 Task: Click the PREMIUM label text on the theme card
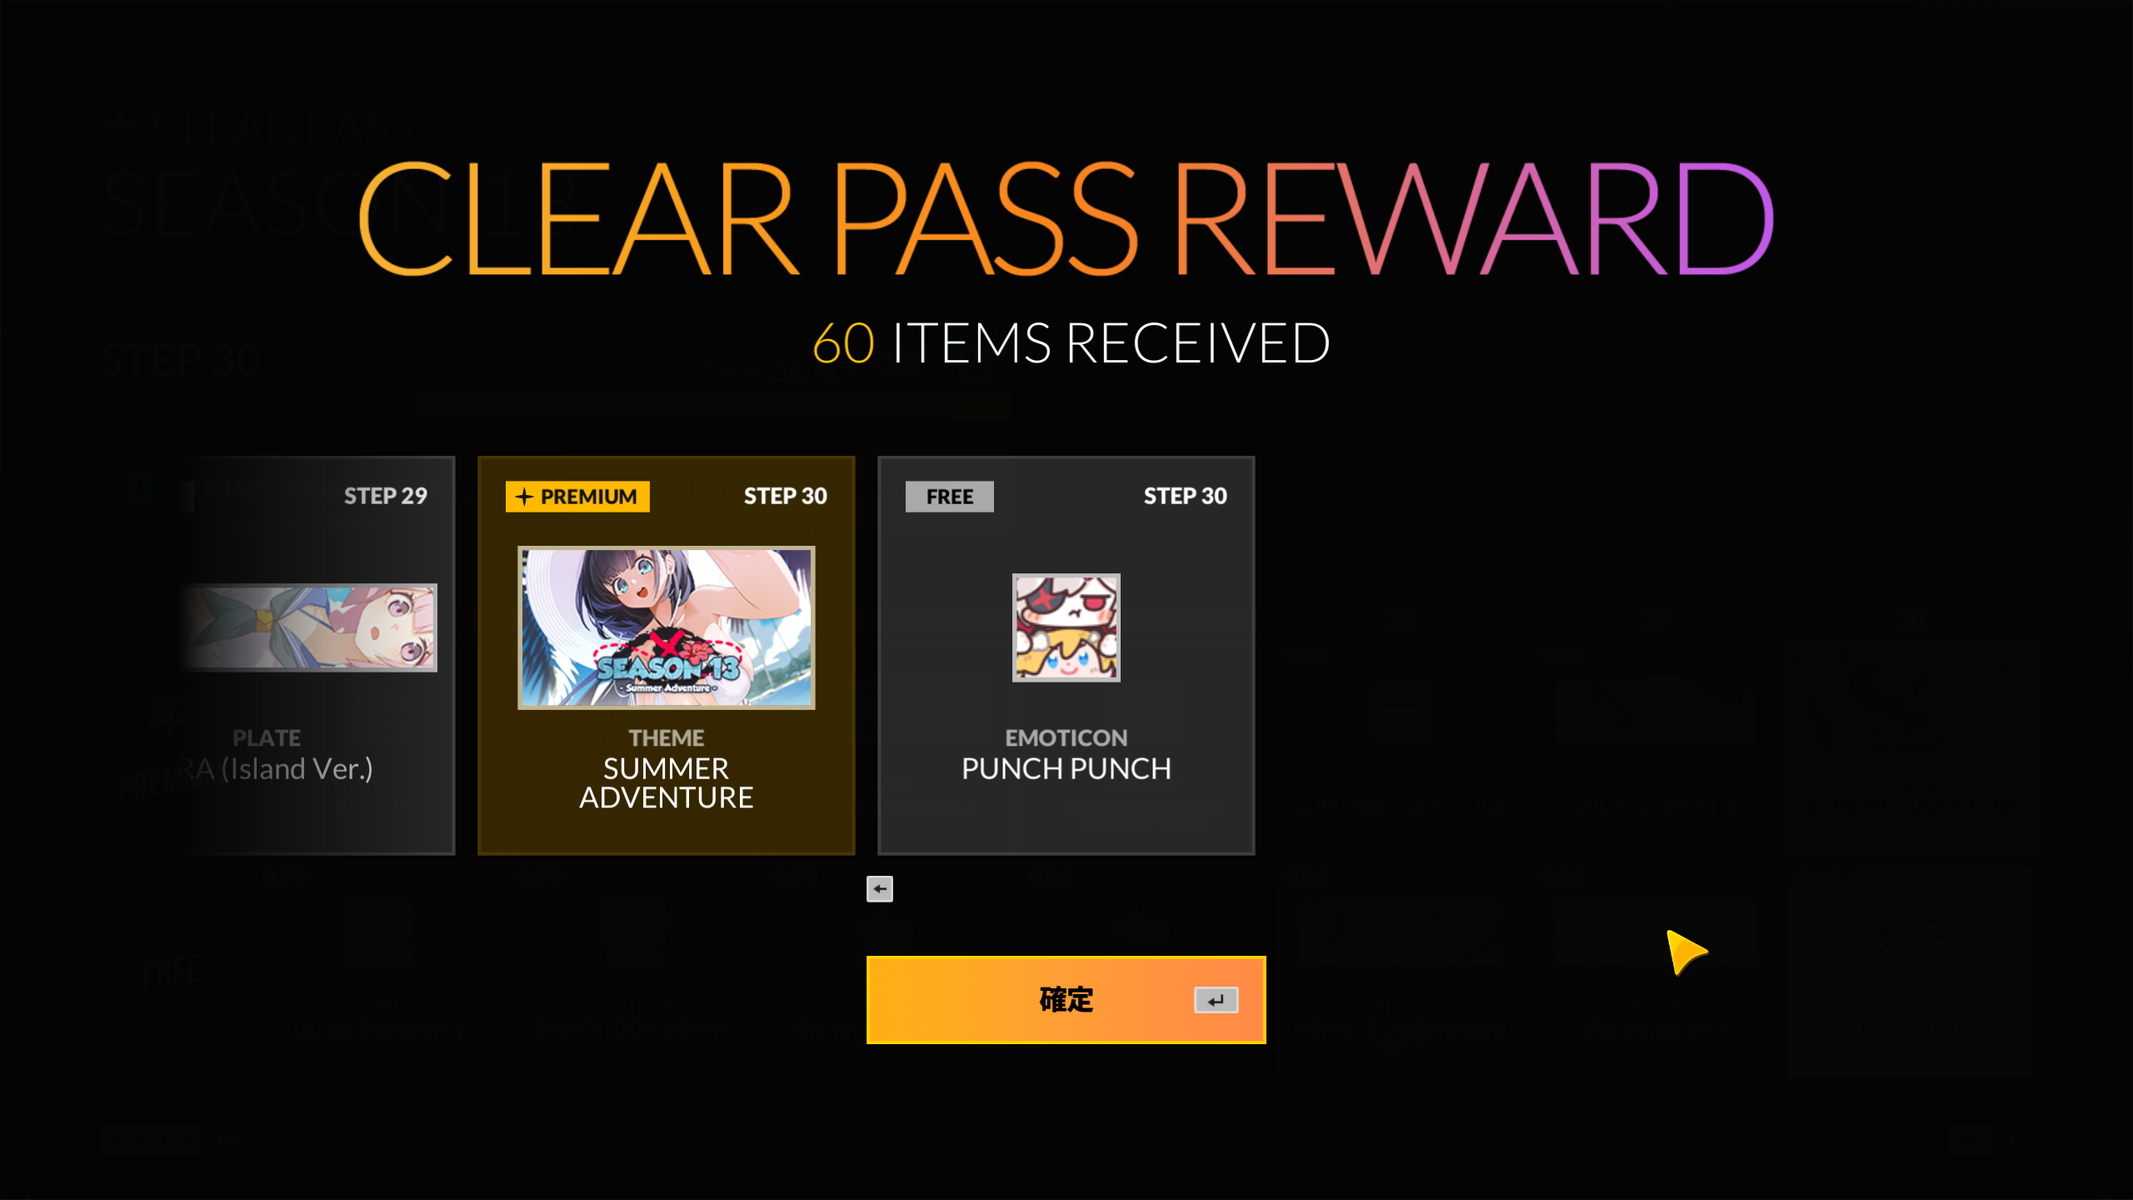tap(588, 497)
